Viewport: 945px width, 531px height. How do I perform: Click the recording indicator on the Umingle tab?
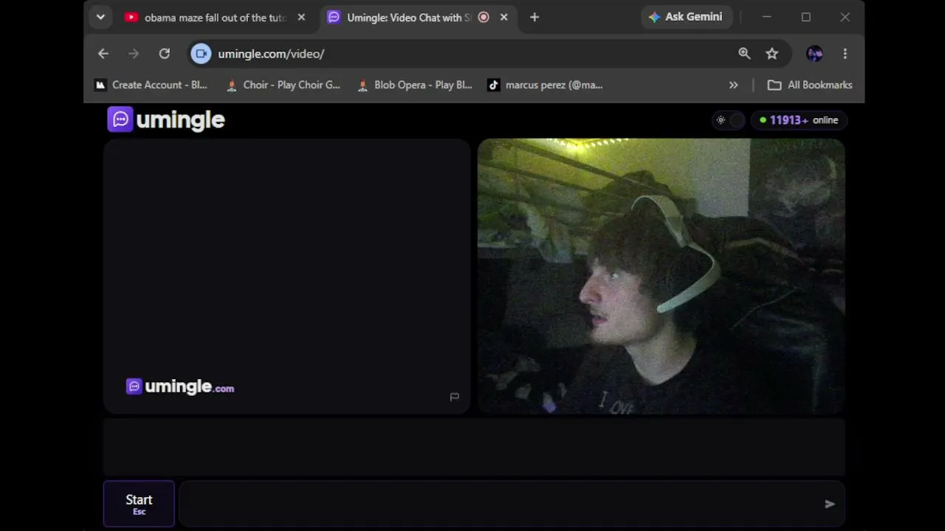click(x=484, y=17)
